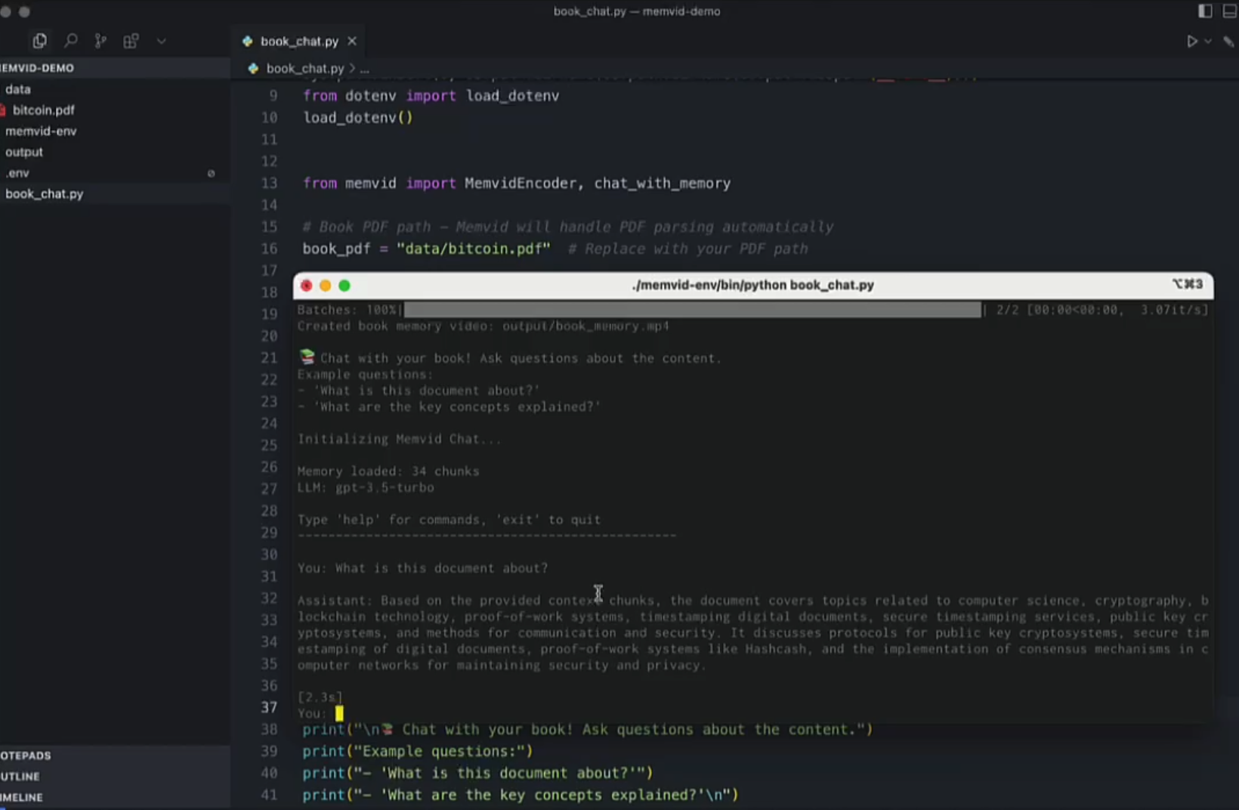Click the terminal window title bar
Viewport: 1239px width, 810px height.
tap(752, 285)
